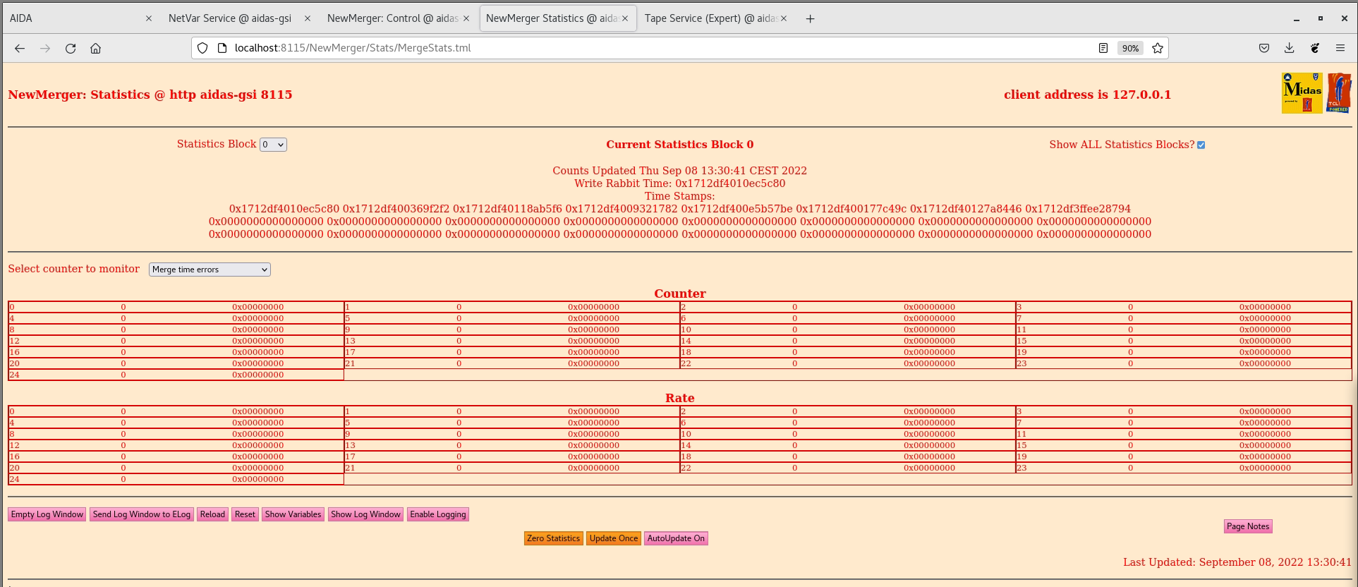Toggle AutoUpdate On button
The width and height of the screenshot is (1358, 587).
[x=675, y=538]
